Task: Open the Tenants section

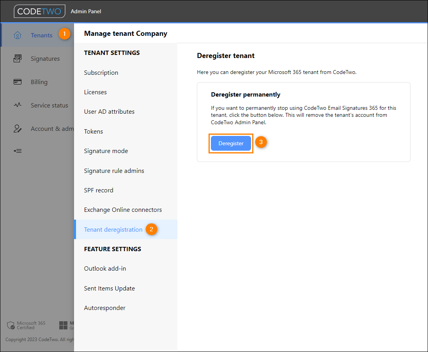Action: point(37,35)
